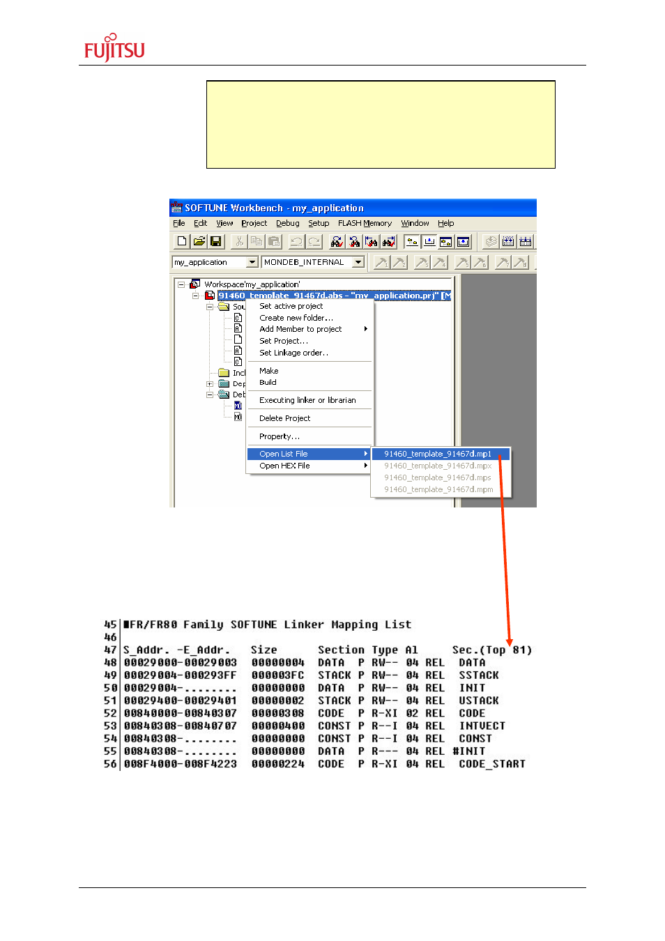Collapse the Workspace'my_application' tree node
This screenshot has height=941, width=665.
click(x=181, y=284)
